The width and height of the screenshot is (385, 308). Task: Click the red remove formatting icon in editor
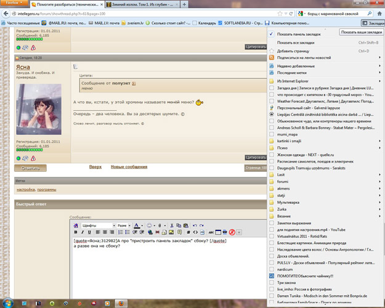232,232
